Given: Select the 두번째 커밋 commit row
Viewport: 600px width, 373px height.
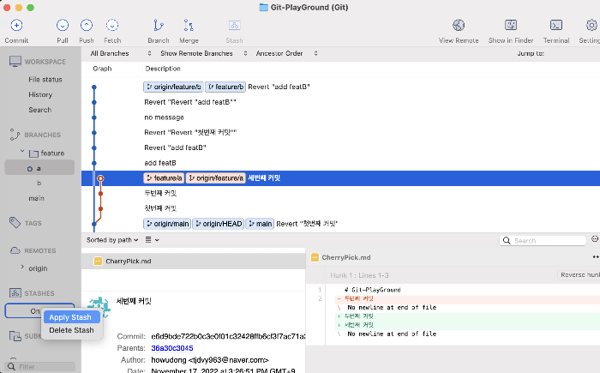Looking at the screenshot, I should (x=340, y=193).
